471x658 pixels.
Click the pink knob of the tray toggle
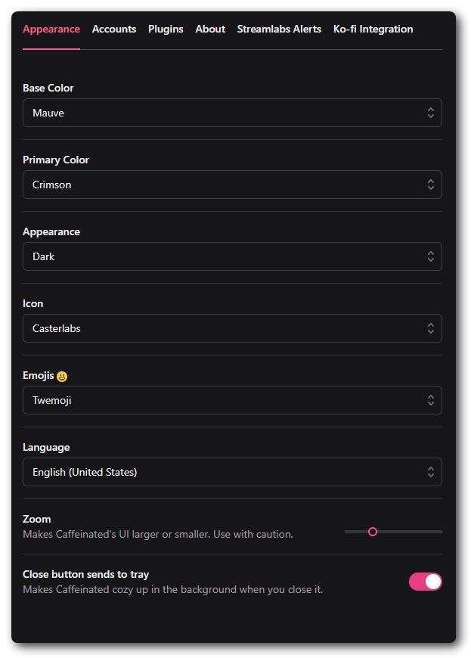tap(432, 582)
